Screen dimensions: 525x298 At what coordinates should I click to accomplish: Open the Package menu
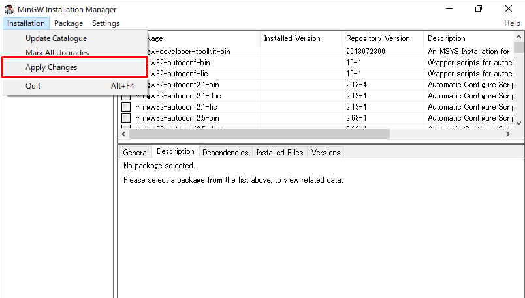coord(69,23)
